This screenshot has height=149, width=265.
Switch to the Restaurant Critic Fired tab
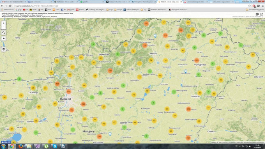[x=118, y=2]
